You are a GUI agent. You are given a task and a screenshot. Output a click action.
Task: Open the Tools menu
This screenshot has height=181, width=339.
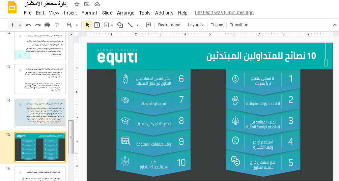pos(145,13)
